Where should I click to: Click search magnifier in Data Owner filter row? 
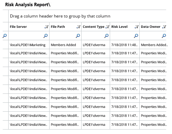point(164,36)
